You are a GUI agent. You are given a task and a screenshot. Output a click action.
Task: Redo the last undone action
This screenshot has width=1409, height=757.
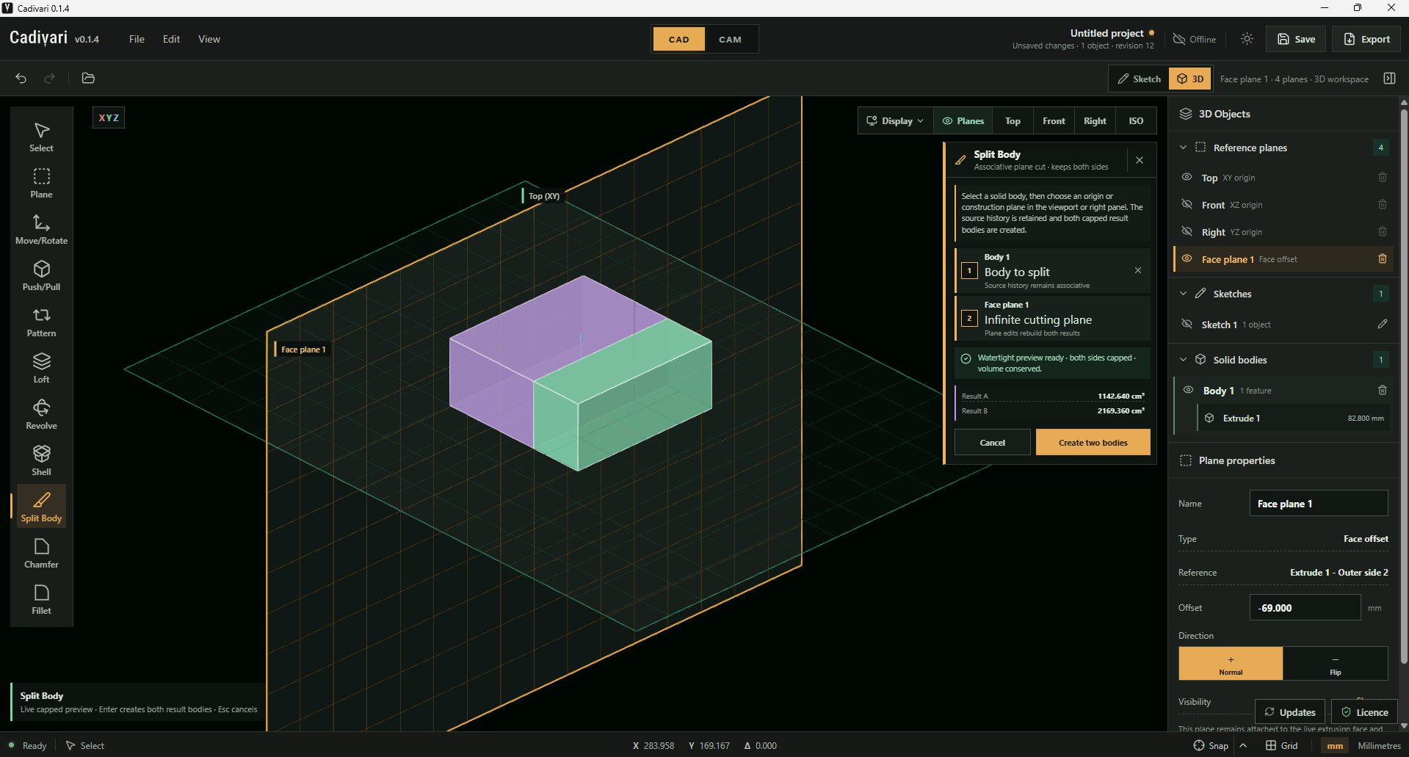pyautogui.click(x=49, y=79)
